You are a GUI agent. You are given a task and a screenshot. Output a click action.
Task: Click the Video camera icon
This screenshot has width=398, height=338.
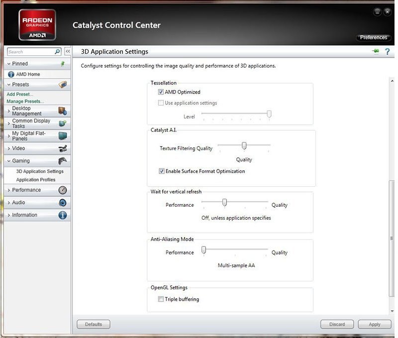(x=63, y=148)
